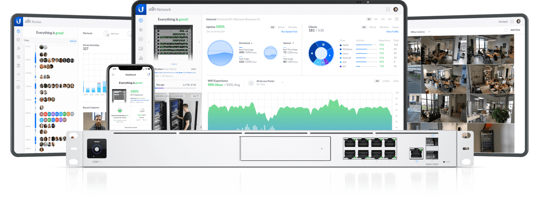Click the 151/347 Clients count on phone

(x=142, y=115)
